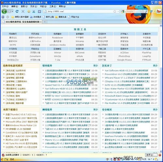The width and height of the screenshot is (163, 162).
Task: Click the scissors screenshot tool icon
Action: click(x=34, y=11)
